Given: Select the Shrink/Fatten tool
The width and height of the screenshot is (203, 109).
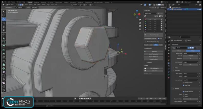Looking at the screenshot, I should tap(4, 79).
